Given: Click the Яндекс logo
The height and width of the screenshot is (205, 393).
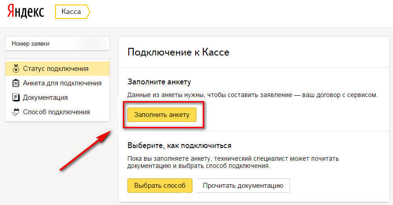Looking at the screenshot, I should tap(25, 12).
